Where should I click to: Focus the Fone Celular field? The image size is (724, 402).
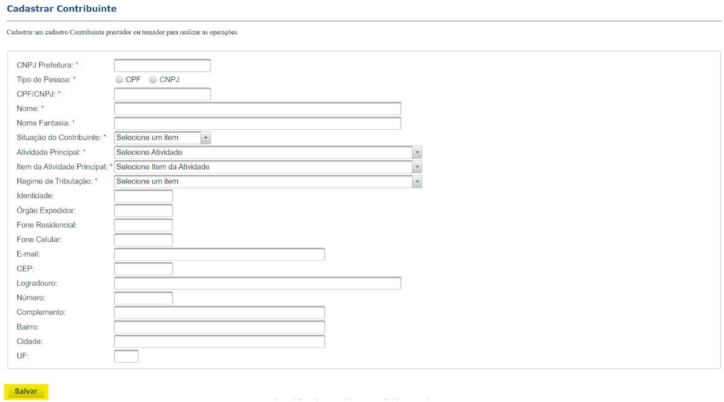143,240
